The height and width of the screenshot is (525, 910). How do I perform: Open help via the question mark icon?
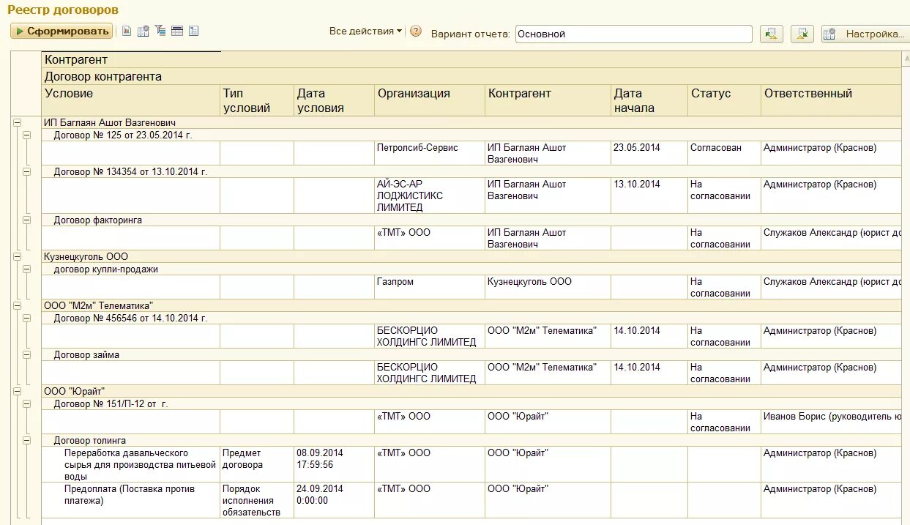[x=416, y=31]
